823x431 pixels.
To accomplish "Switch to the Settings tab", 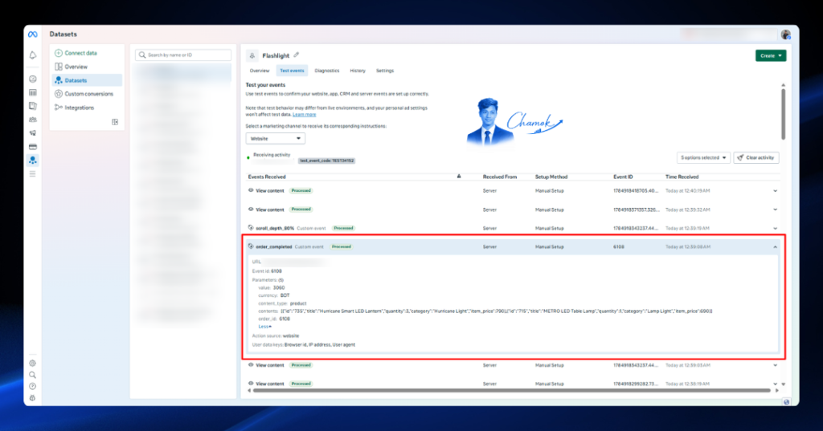I will click(385, 71).
